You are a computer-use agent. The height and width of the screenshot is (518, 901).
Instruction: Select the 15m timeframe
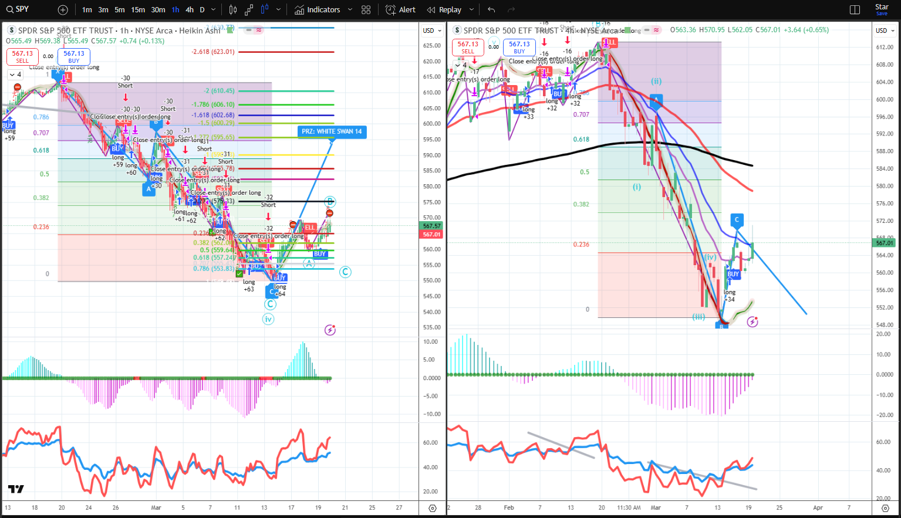138,10
